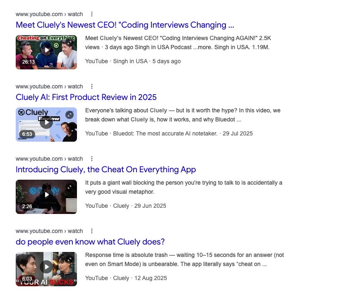Play the 6:03 'Your AI Sucks' video thumbnail
Viewport: 350px width, 297px height.
pos(46,269)
